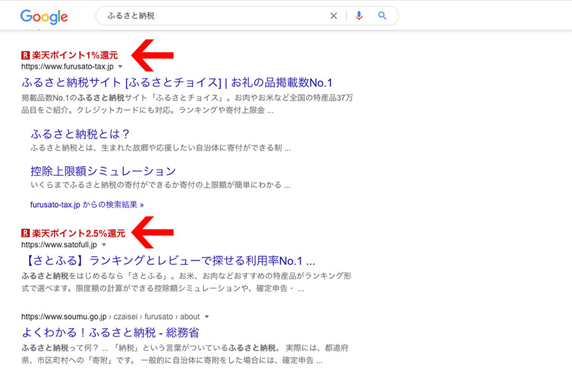Open ふるさとチョイス result title link
Screen dimensions: 572x380
click(177, 83)
